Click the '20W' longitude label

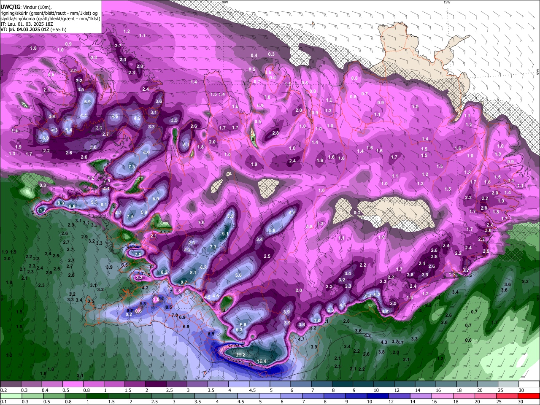224,2
